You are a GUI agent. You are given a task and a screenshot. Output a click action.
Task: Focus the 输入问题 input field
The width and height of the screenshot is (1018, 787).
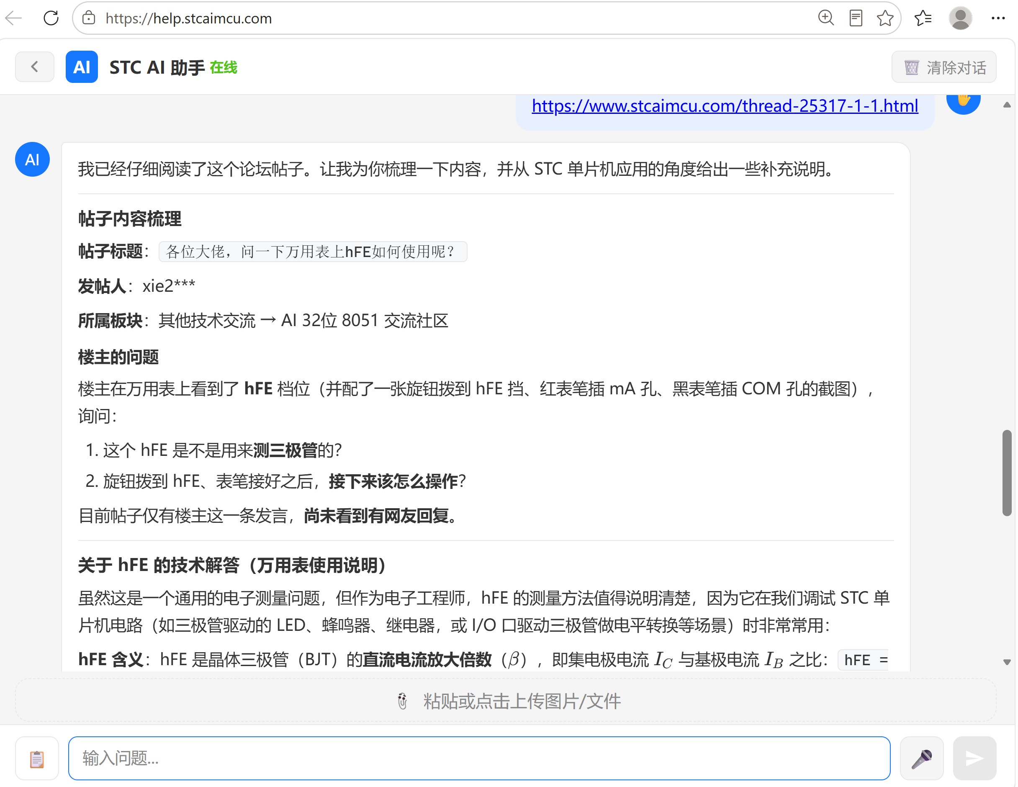coord(479,758)
